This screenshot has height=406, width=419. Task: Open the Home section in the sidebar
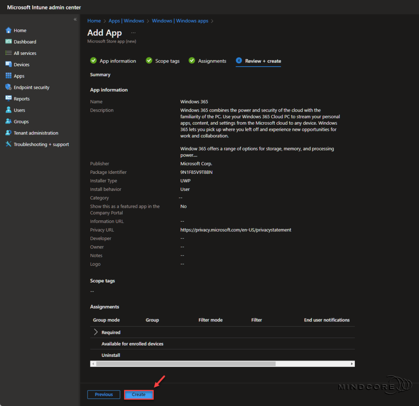(19, 30)
